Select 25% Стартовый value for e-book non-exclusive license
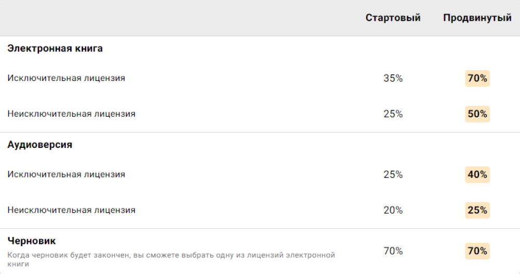This screenshot has width=520, height=274. [393, 114]
